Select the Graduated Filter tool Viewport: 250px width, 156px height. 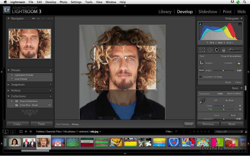(x=224, y=50)
